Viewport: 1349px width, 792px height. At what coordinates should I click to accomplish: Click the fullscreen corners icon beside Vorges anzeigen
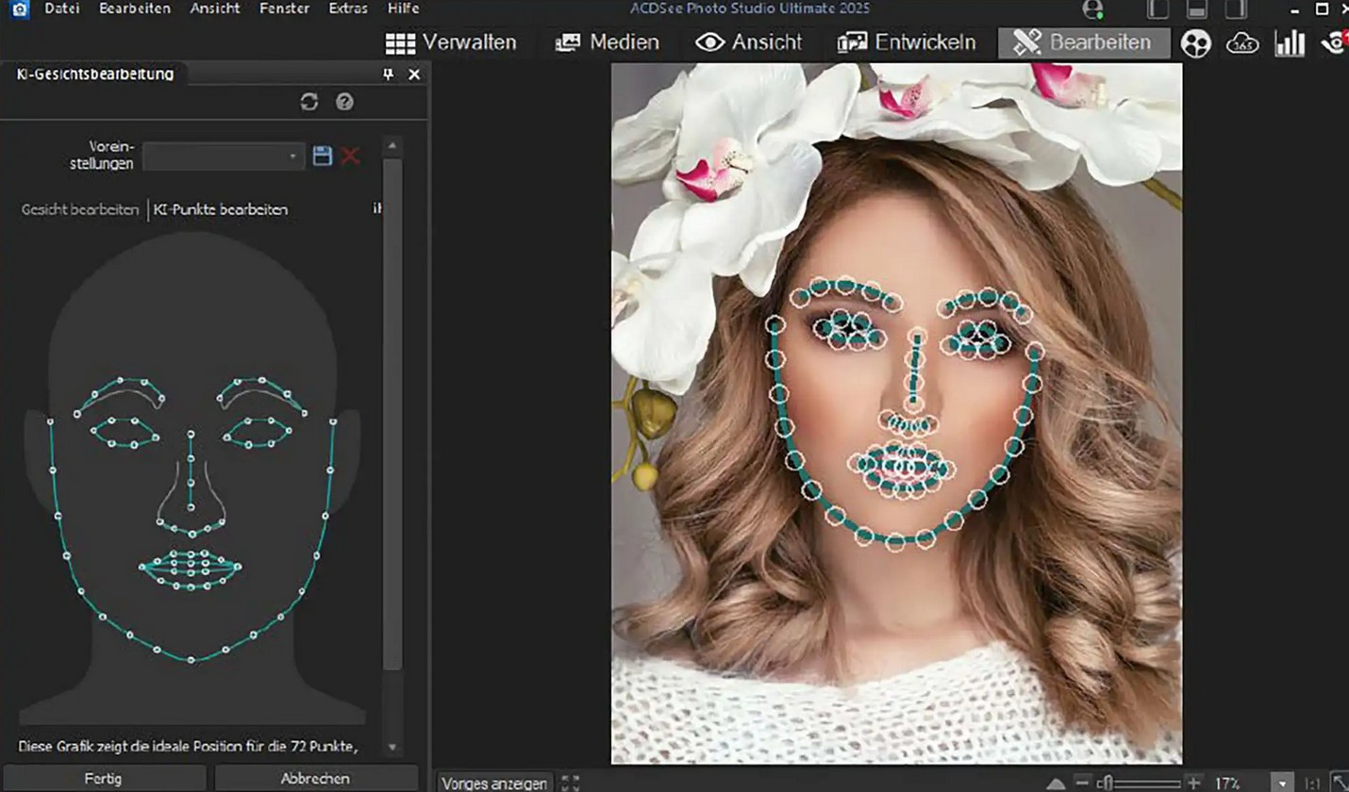(570, 783)
